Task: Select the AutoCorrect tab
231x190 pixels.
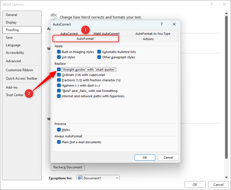Action: [69, 33]
